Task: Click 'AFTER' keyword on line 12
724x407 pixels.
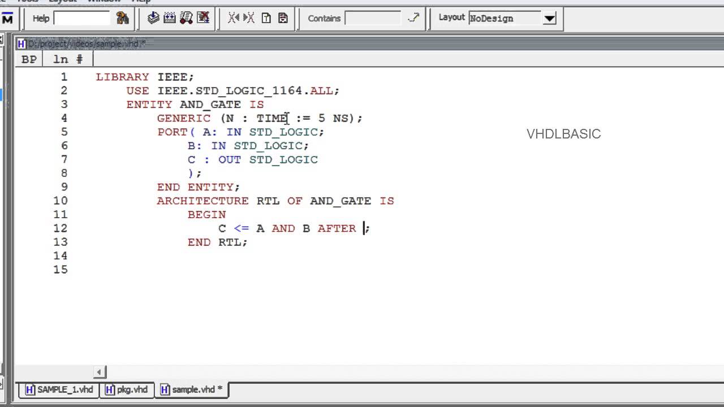Action: tap(337, 228)
